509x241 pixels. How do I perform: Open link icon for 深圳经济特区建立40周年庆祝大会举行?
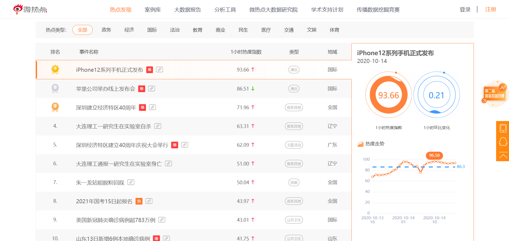tap(185, 145)
